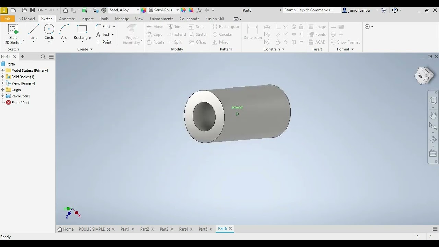Expand the Format panel dropdown
The image size is (439, 247).
(x=345, y=49)
